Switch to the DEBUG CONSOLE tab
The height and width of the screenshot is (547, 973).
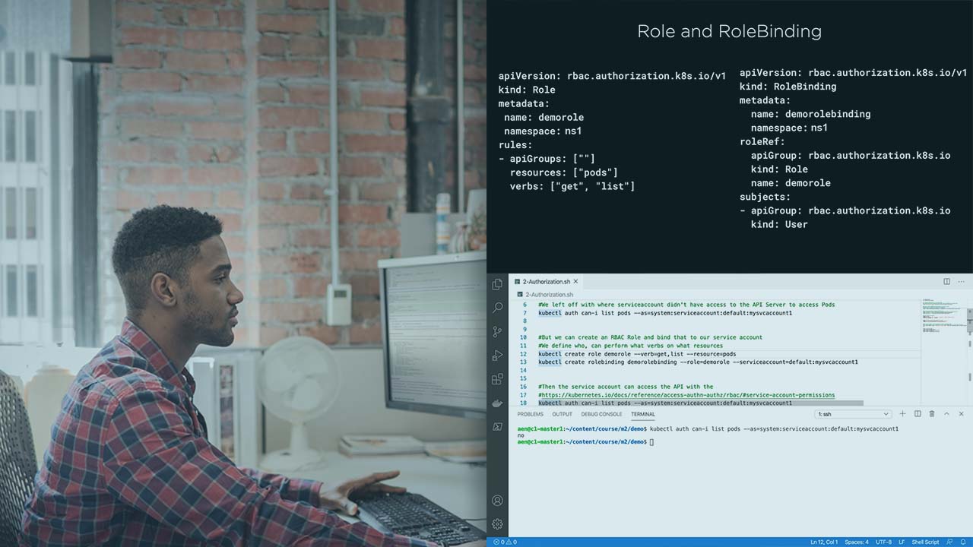[x=601, y=414]
